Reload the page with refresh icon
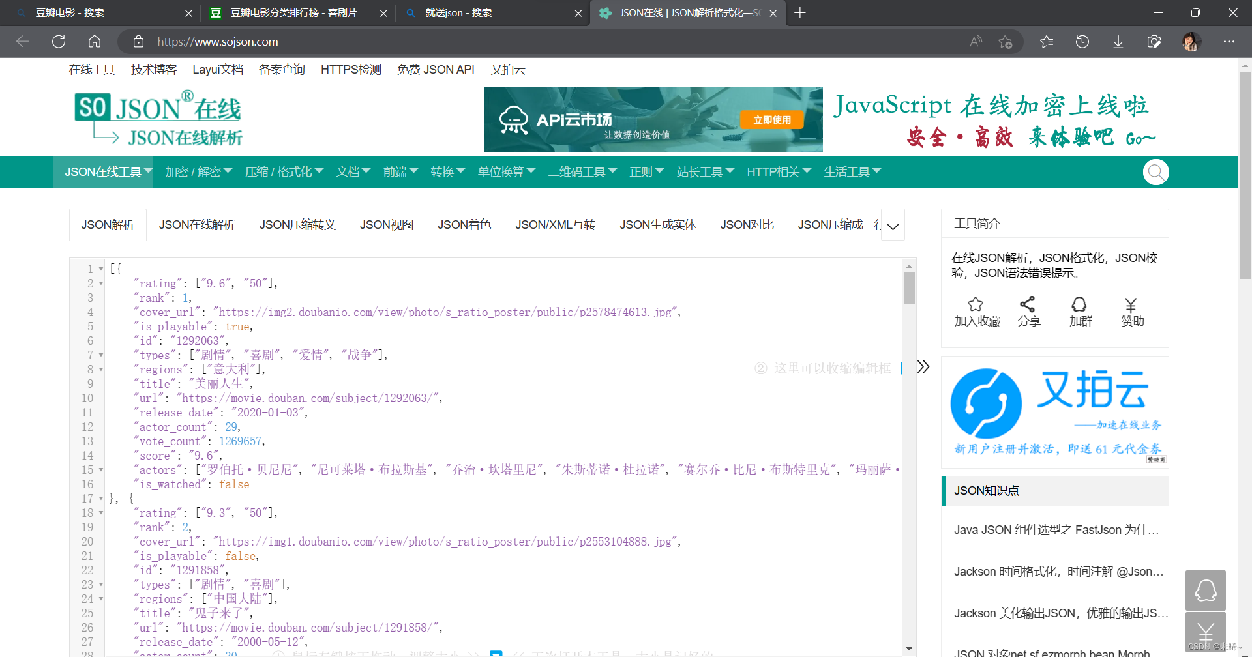The height and width of the screenshot is (657, 1252). [59, 42]
